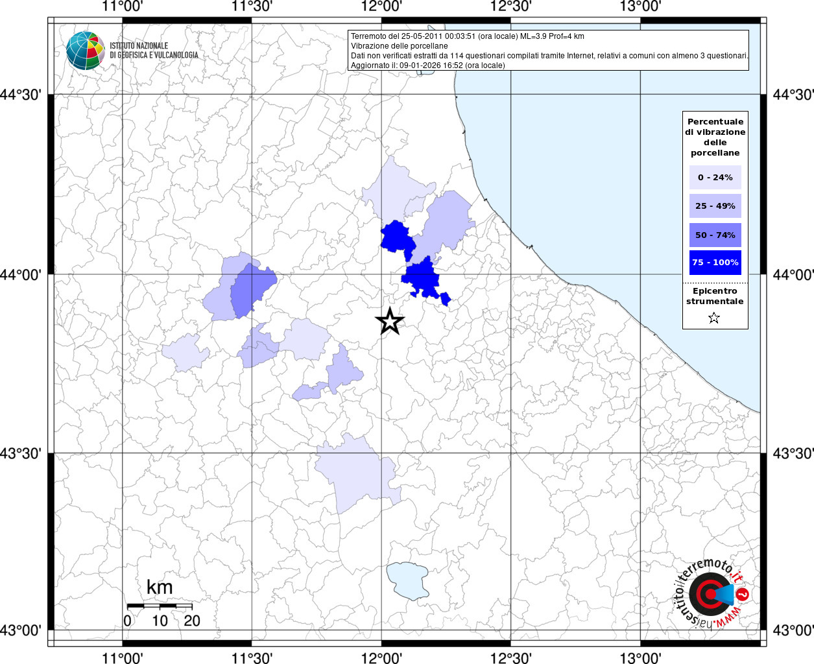Select the 25 - 49% legend swatch

715,206
